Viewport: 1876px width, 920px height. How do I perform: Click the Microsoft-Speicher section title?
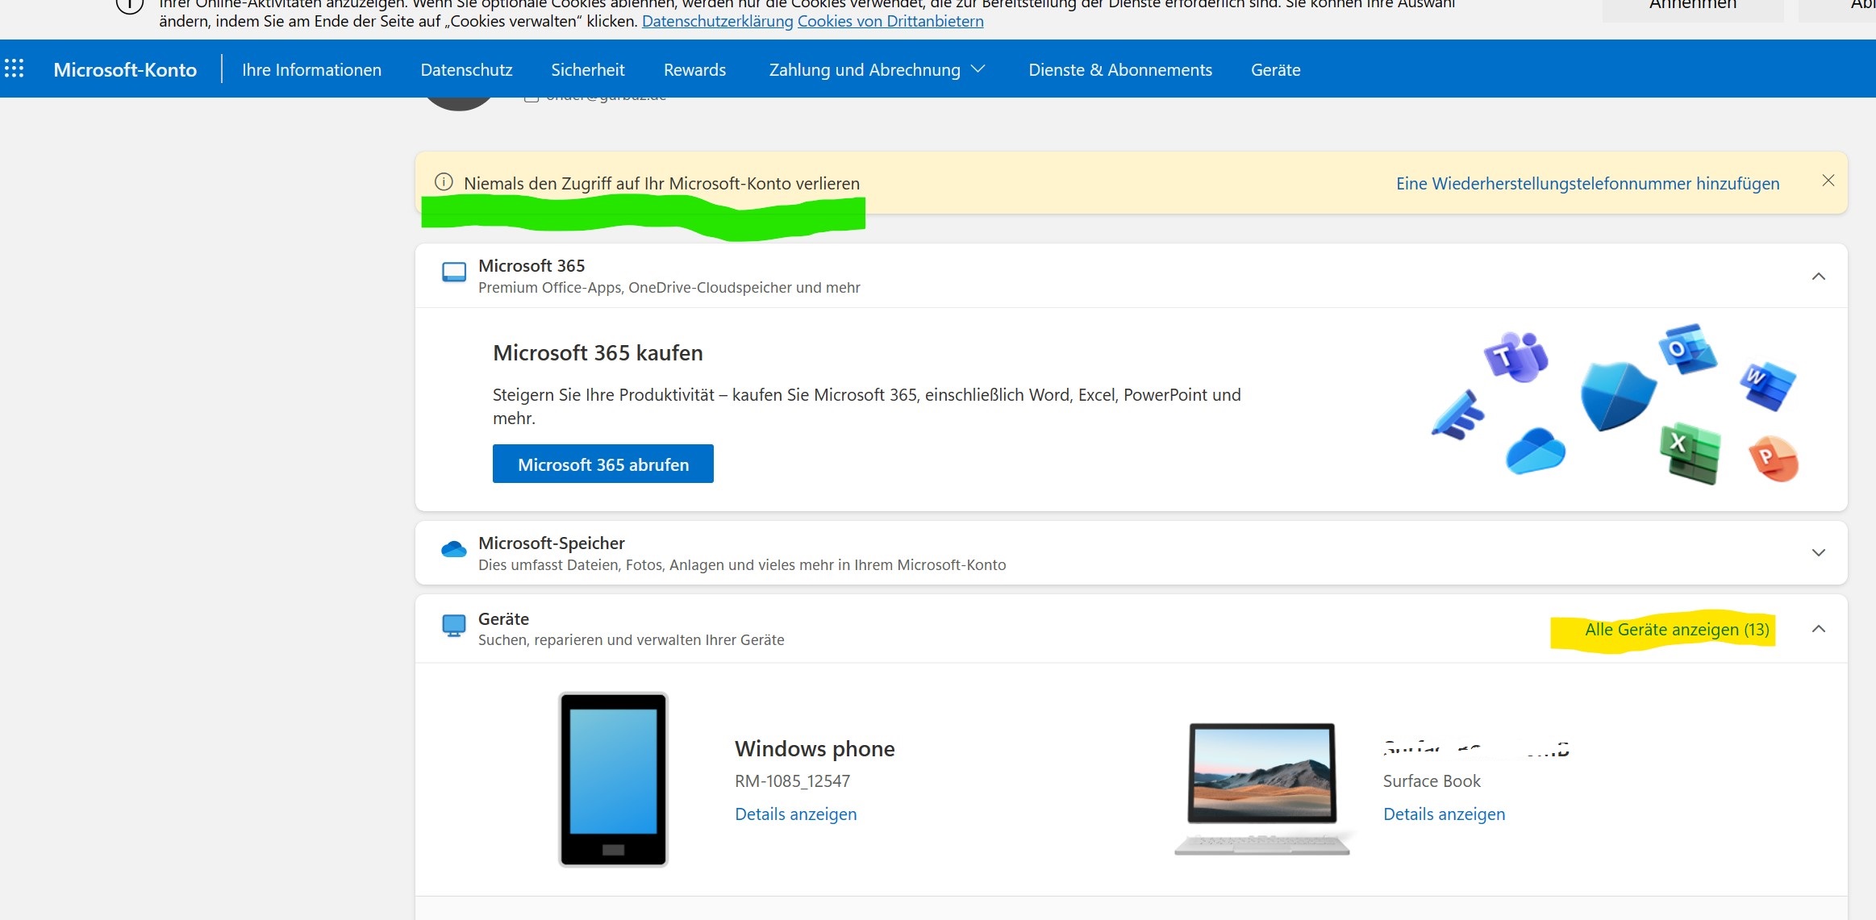click(551, 543)
